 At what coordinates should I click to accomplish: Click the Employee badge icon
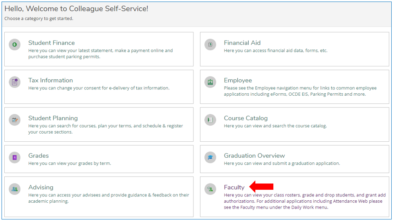click(x=210, y=82)
